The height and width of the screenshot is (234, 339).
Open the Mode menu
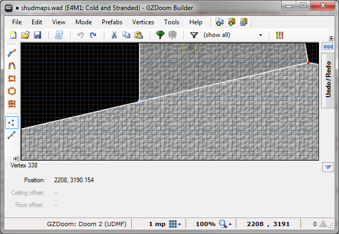tap(83, 22)
